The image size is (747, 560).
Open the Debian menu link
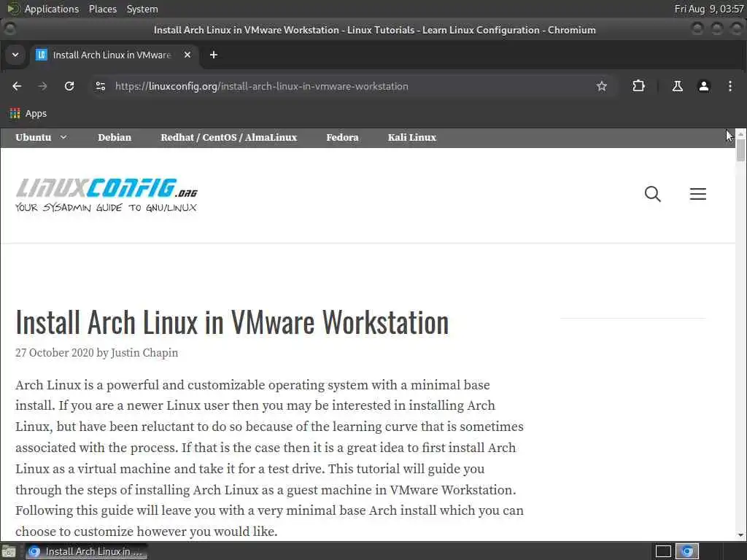[115, 138]
